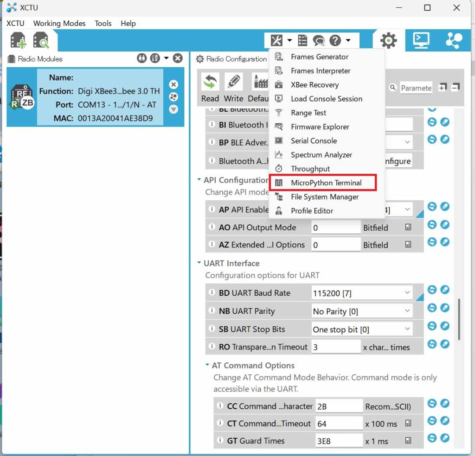Write the CC Command Character setting
The height and width of the screenshot is (456, 475).
click(x=445, y=403)
